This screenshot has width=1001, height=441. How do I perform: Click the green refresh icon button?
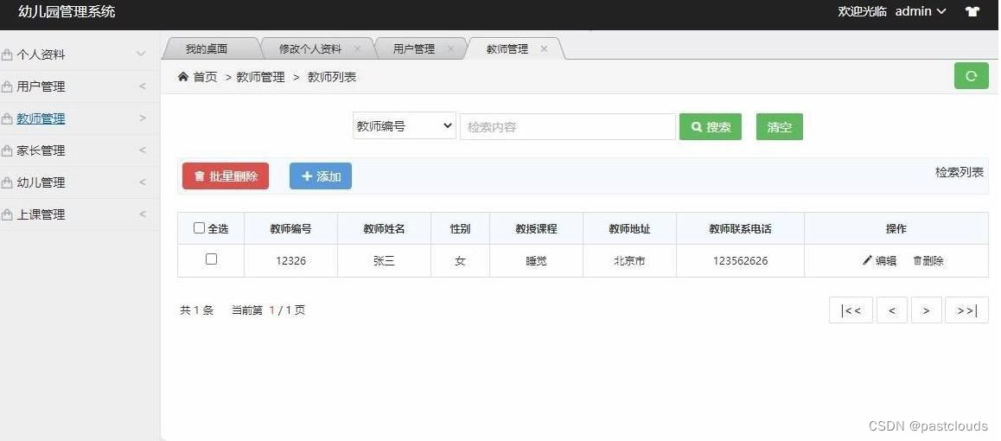971,76
